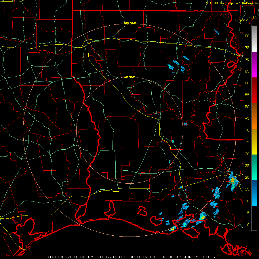Click "DIGITAL VERTICALLY INTEGRATED LIQUID (VIL)" product title

coord(101,257)
